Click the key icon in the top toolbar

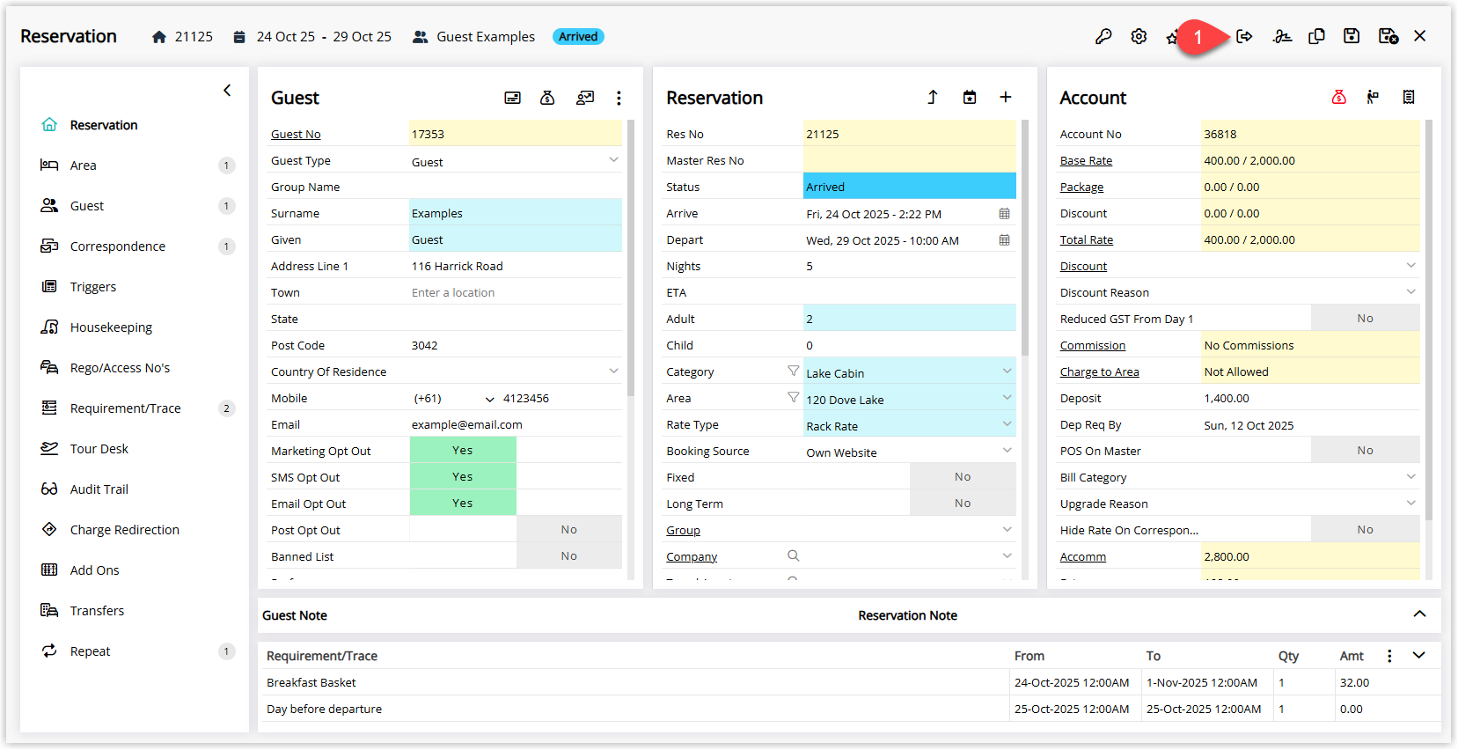(x=1103, y=36)
